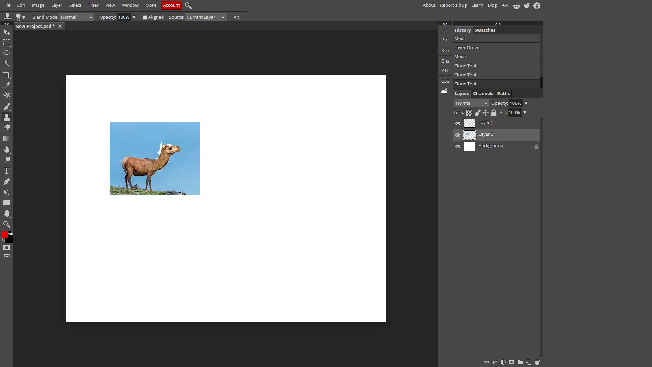Open the Reddit link icon
652x367 pixels.
point(517,5)
